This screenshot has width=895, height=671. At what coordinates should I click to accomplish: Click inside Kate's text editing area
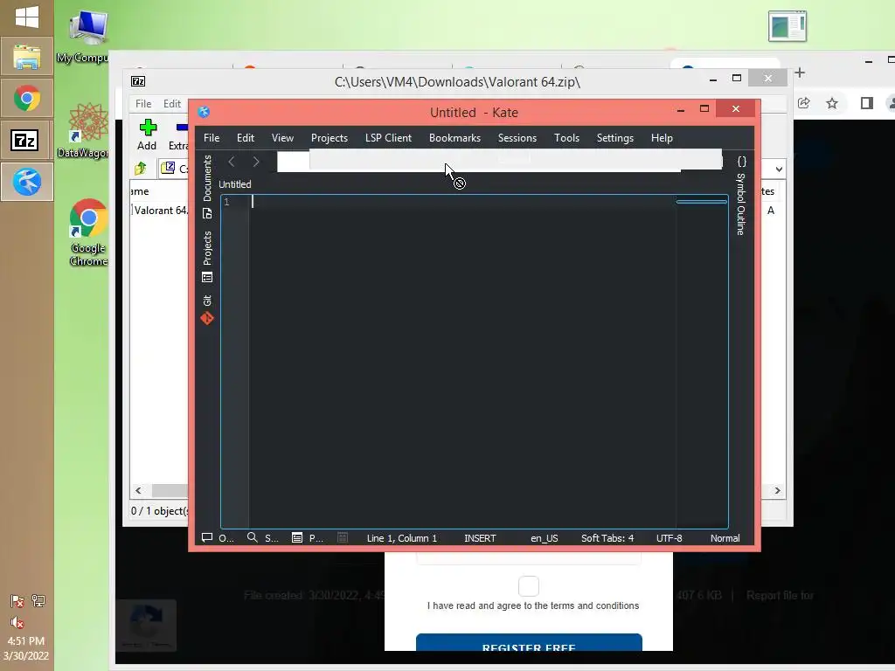462,362
